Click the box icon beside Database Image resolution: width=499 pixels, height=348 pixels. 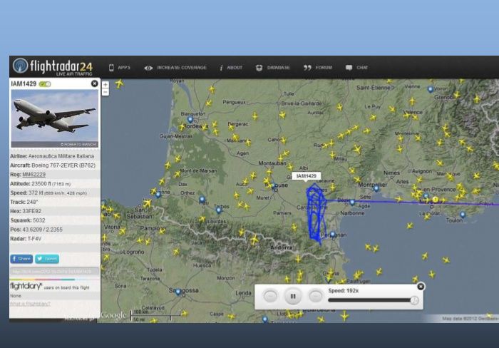[259, 68]
